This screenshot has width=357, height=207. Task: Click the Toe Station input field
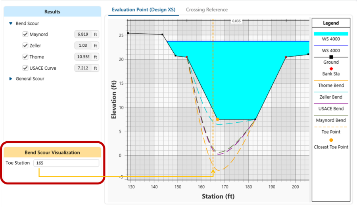[66, 163]
